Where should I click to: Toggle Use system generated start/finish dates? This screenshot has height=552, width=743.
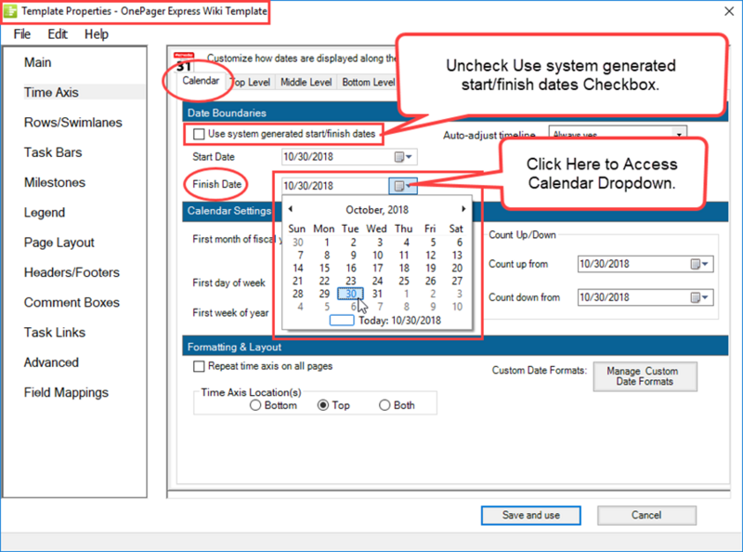(x=199, y=134)
